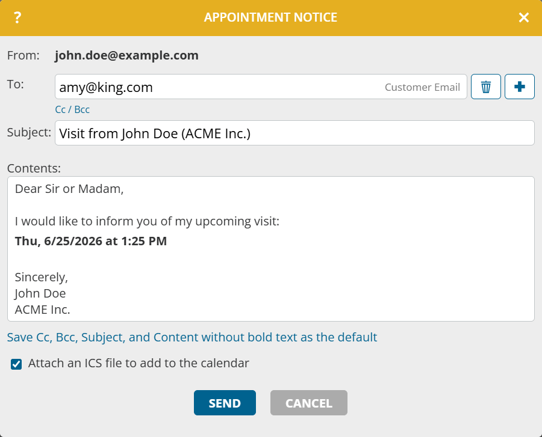The height and width of the screenshot is (437, 542).
Task: Click the 'I would like to inform you' sentence
Action: 147,221
